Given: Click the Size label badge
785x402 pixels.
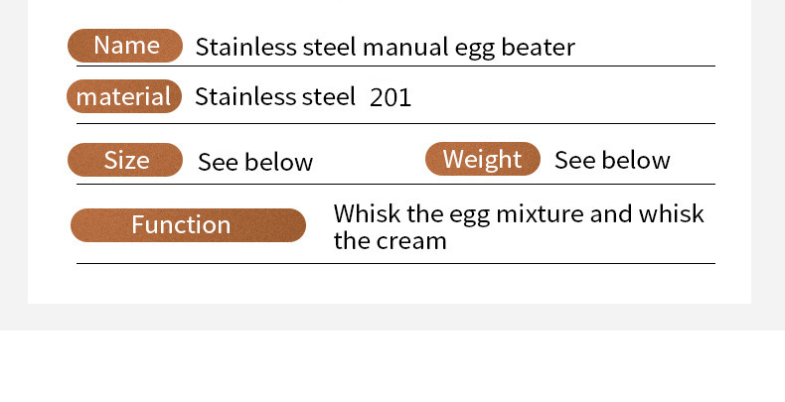Looking at the screenshot, I should (125, 160).
